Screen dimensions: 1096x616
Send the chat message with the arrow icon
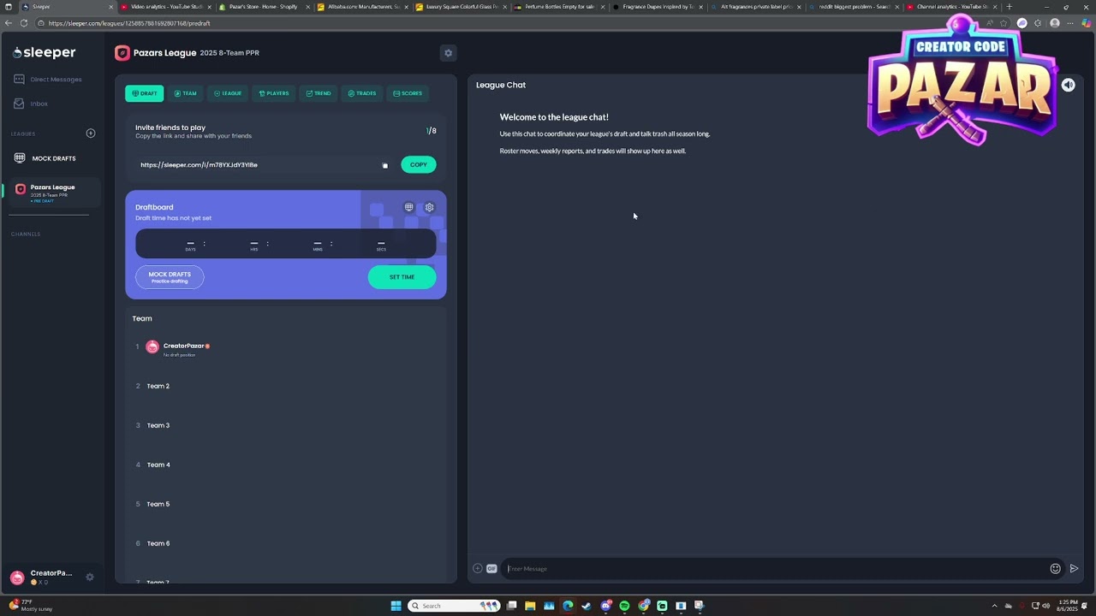(x=1074, y=568)
